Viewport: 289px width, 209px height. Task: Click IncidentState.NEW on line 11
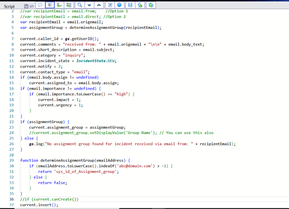(96, 61)
